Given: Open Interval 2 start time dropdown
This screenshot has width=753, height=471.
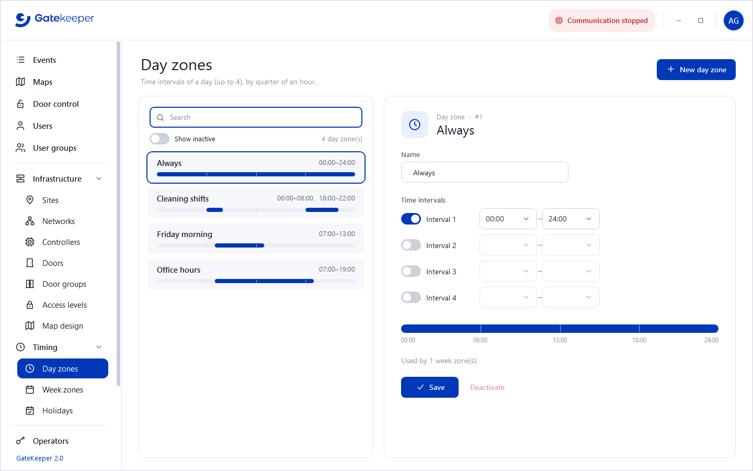Looking at the screenshot, I should (508, 245).
